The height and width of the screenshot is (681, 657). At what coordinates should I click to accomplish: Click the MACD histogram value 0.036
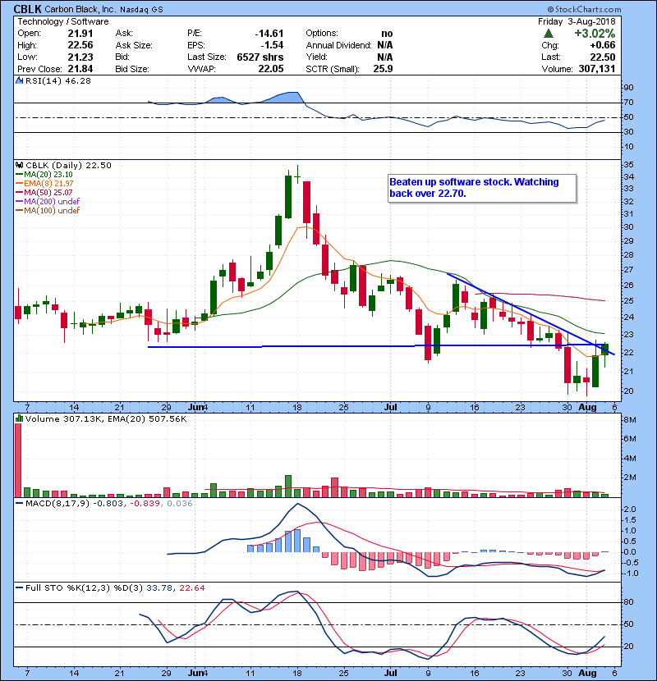(x=180, y=504)
